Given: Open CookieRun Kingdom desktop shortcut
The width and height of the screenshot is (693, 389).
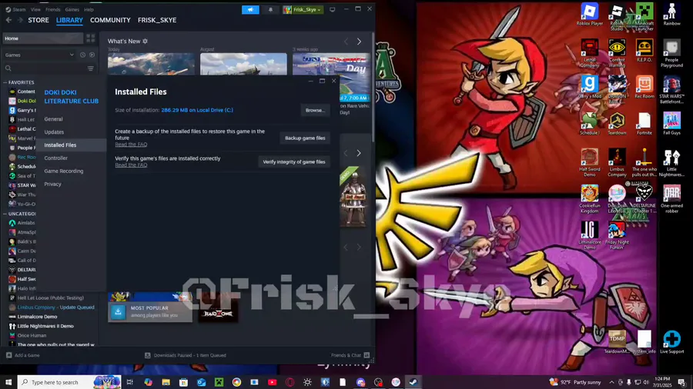Looking at the screenshot, I should pyautogui.click(x=590, y=199).
